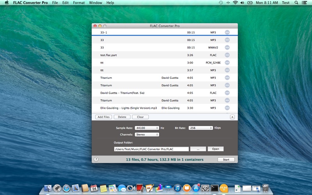The height and width of the screenshot is (195, 312).
Task: Click the Wi-Fi status icon
Action: pyautogui.click(x=235, y=3)
